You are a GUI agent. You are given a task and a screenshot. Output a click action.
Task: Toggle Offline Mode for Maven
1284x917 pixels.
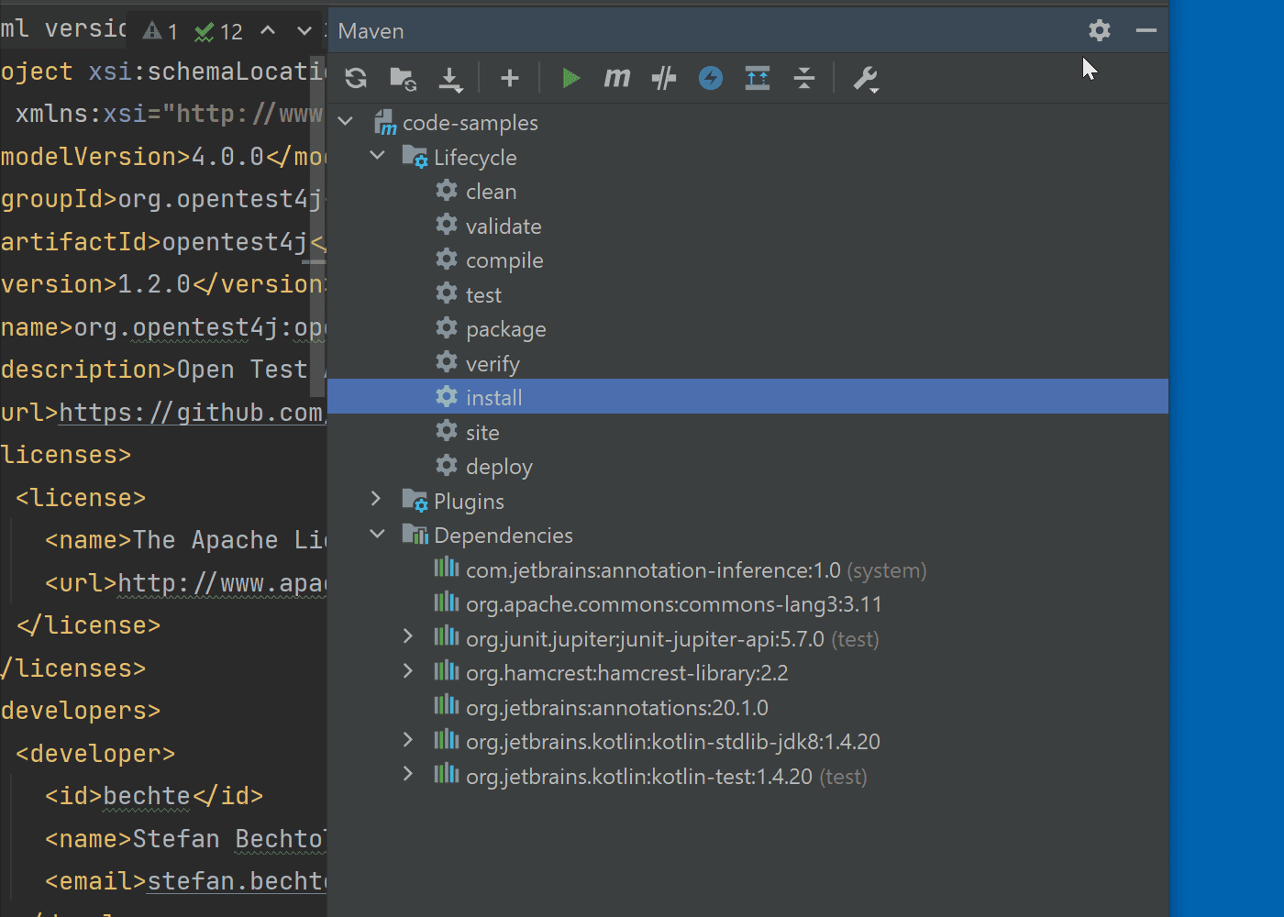click(710, 78)
